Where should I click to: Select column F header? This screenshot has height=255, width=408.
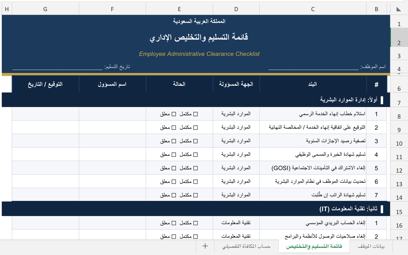click(112, 9)
